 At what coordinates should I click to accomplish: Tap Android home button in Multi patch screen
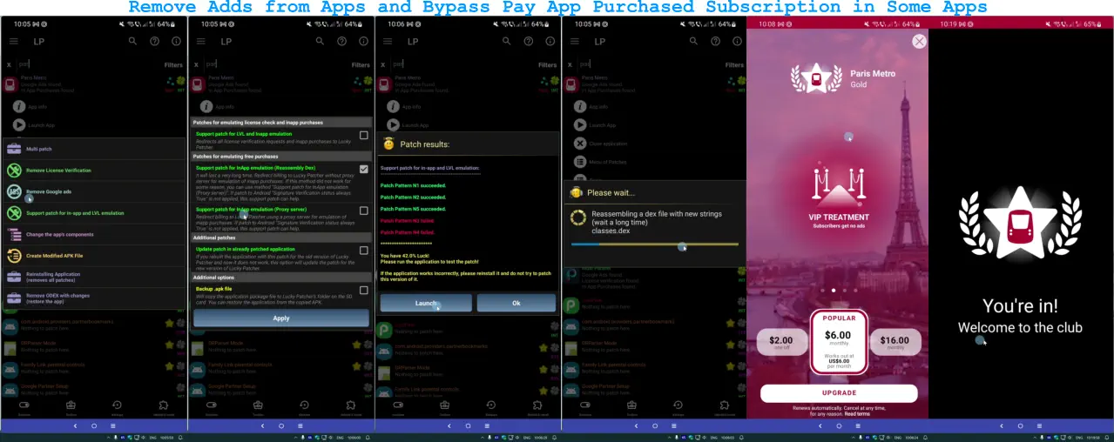click(94, 426)
